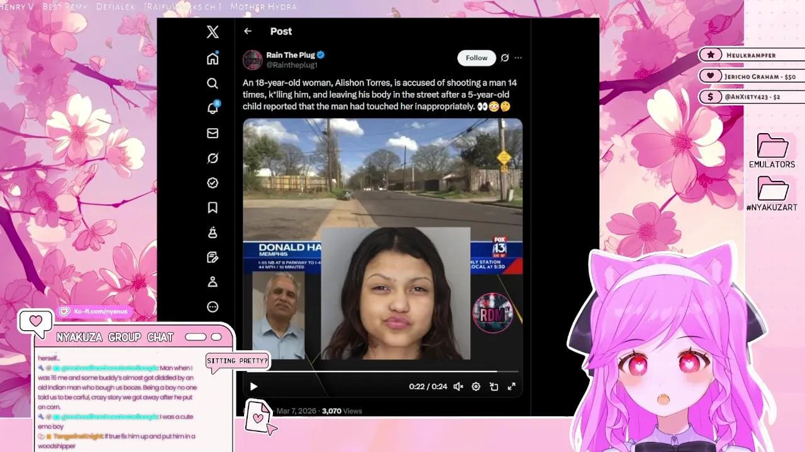
Task: Click Jericho Graham - $50 entry
Action: pos(752,77)
